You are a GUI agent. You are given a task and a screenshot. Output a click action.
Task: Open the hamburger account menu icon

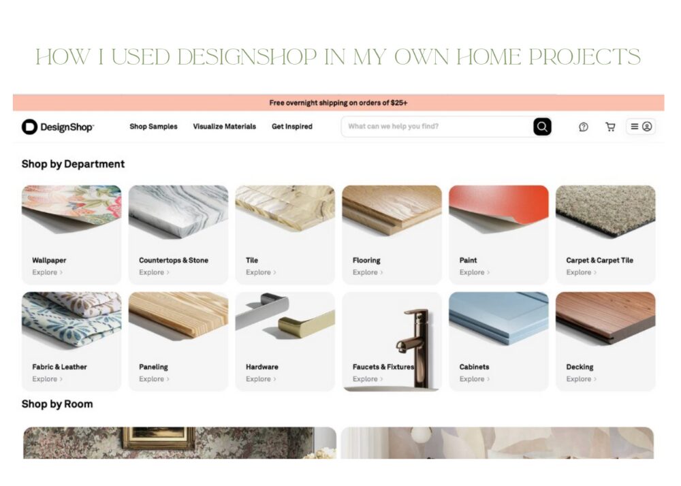click(x=635, y=127)
